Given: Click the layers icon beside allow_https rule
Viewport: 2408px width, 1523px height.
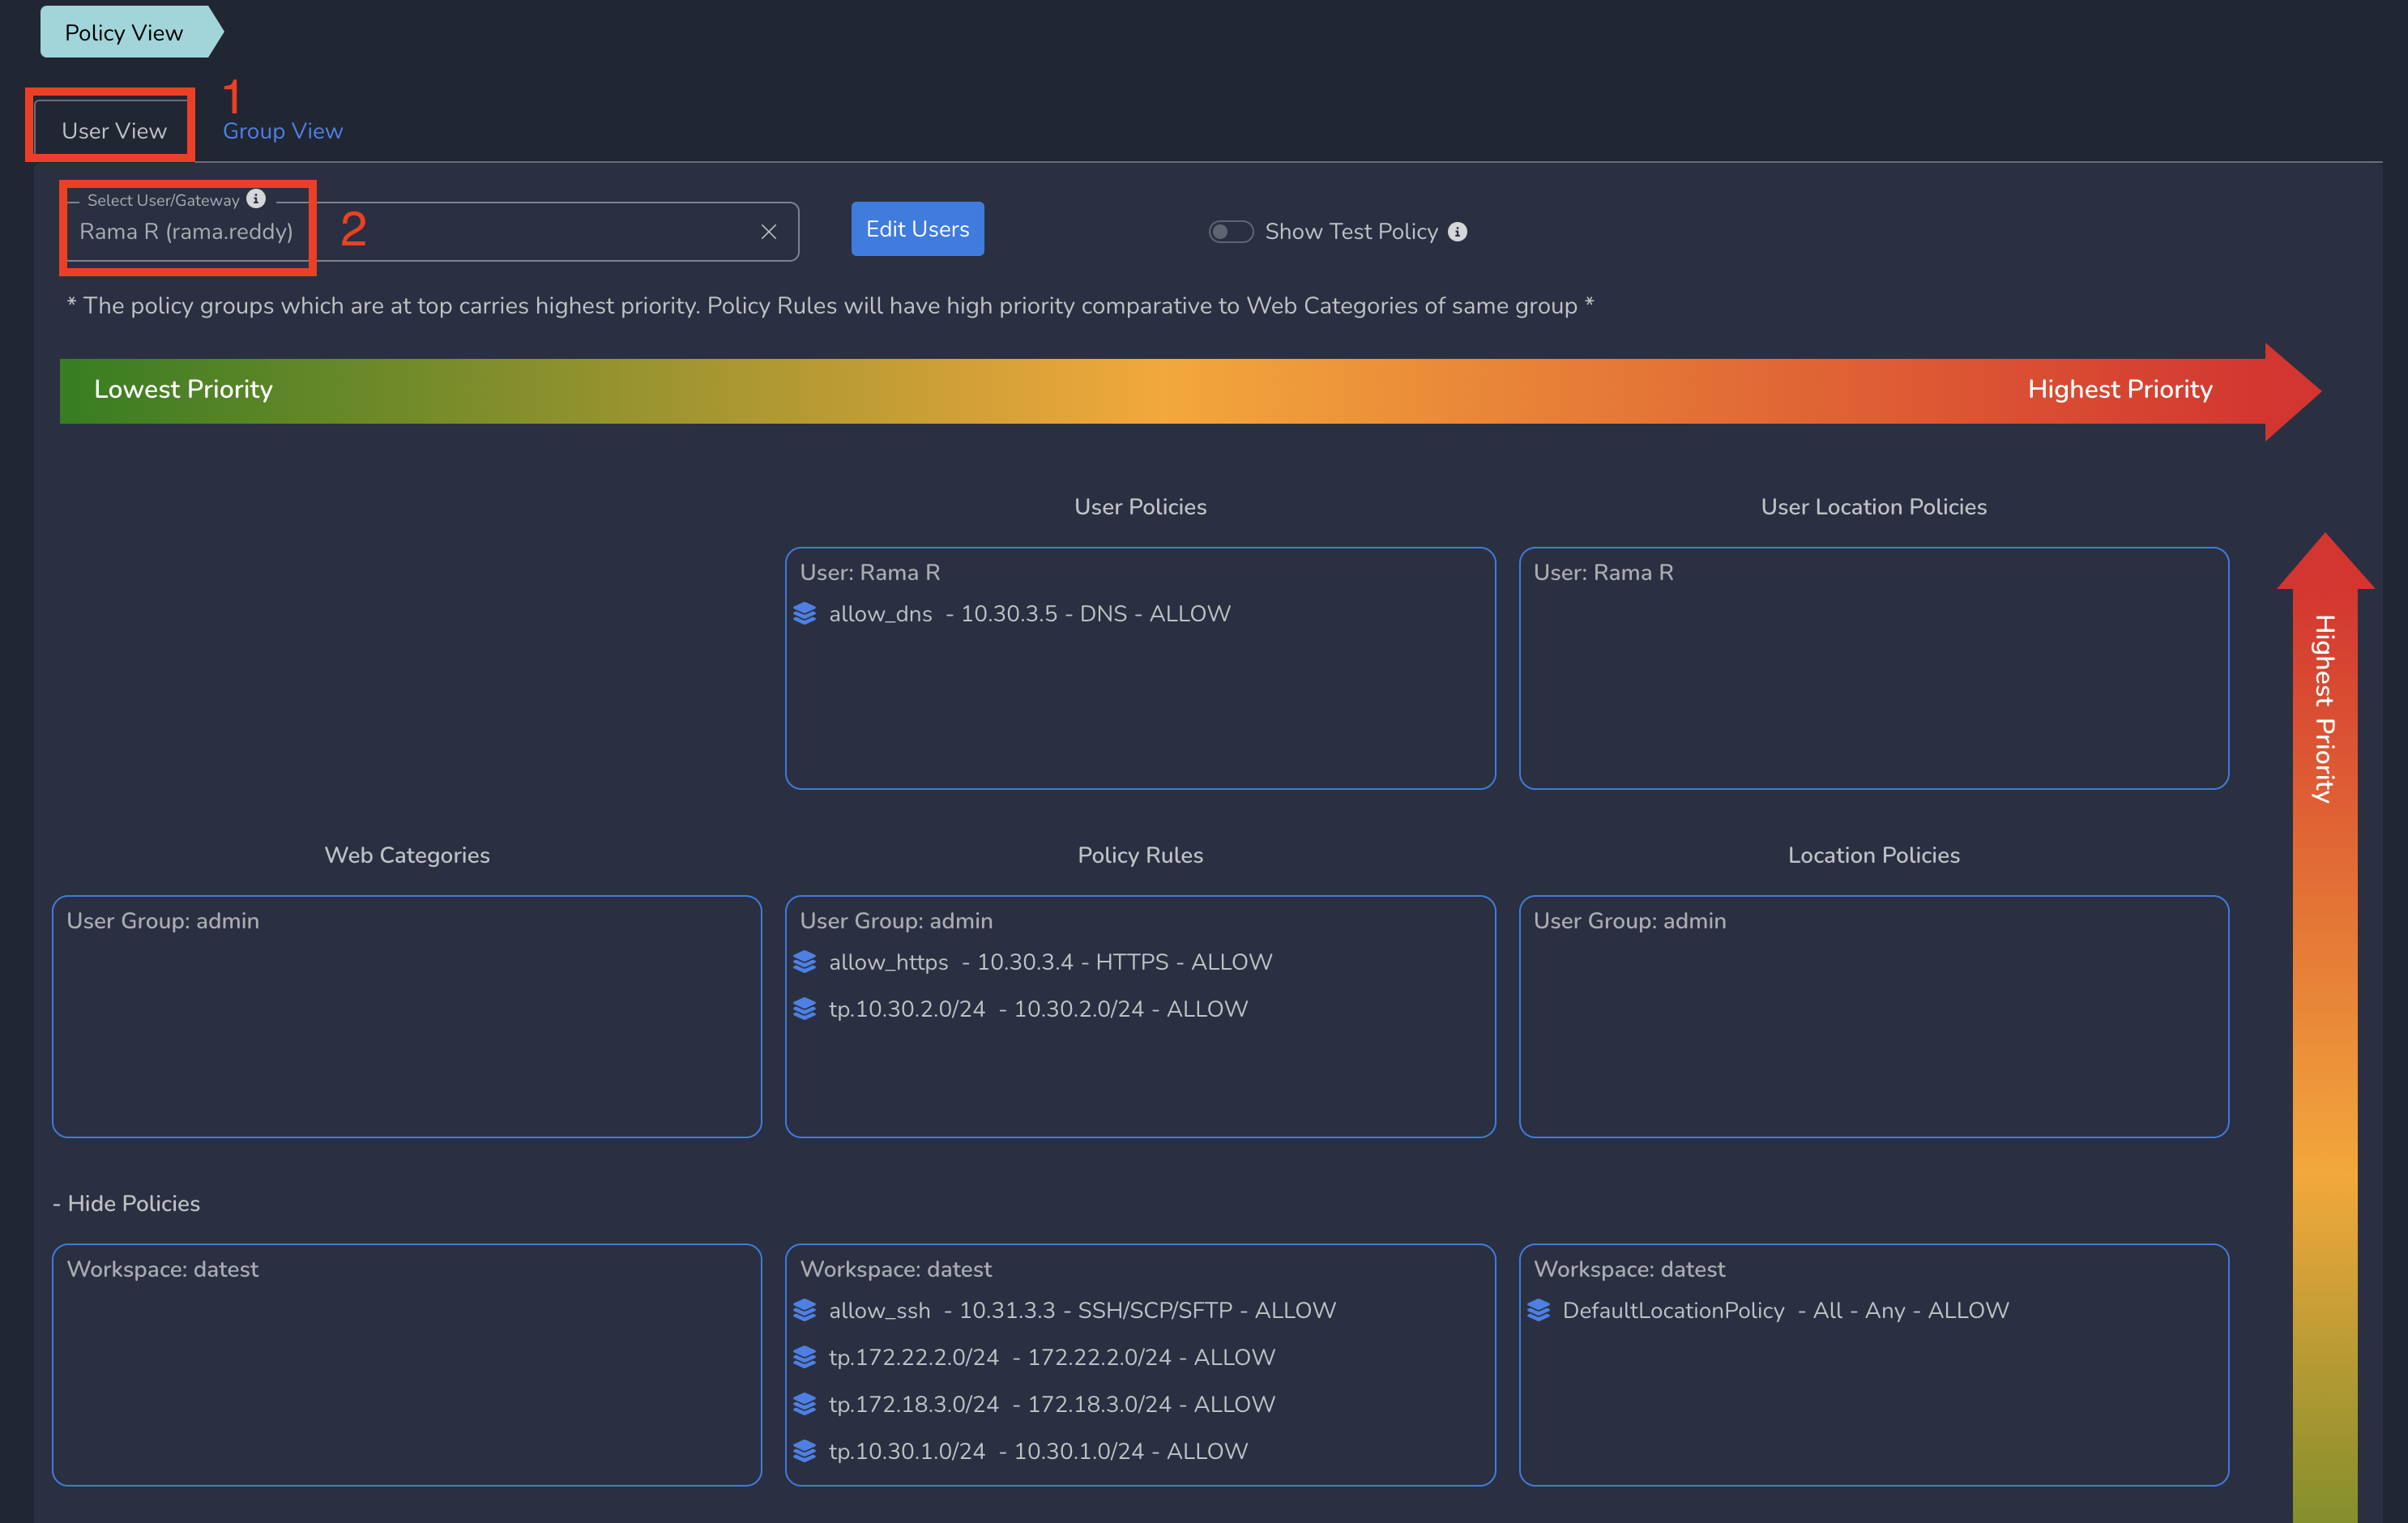Looking at the screenshot, I should [x=805, y=961].
